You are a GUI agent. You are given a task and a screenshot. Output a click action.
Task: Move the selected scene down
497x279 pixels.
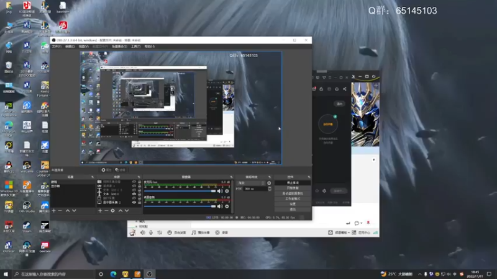74,211
